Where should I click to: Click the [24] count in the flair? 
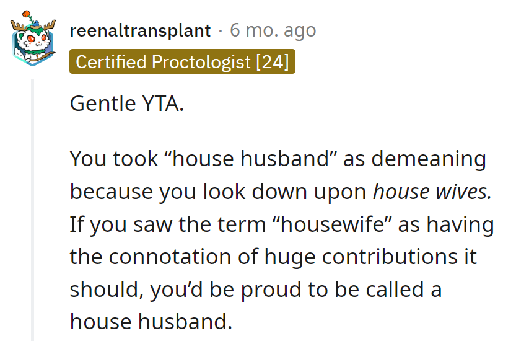[x=273, y=61]
